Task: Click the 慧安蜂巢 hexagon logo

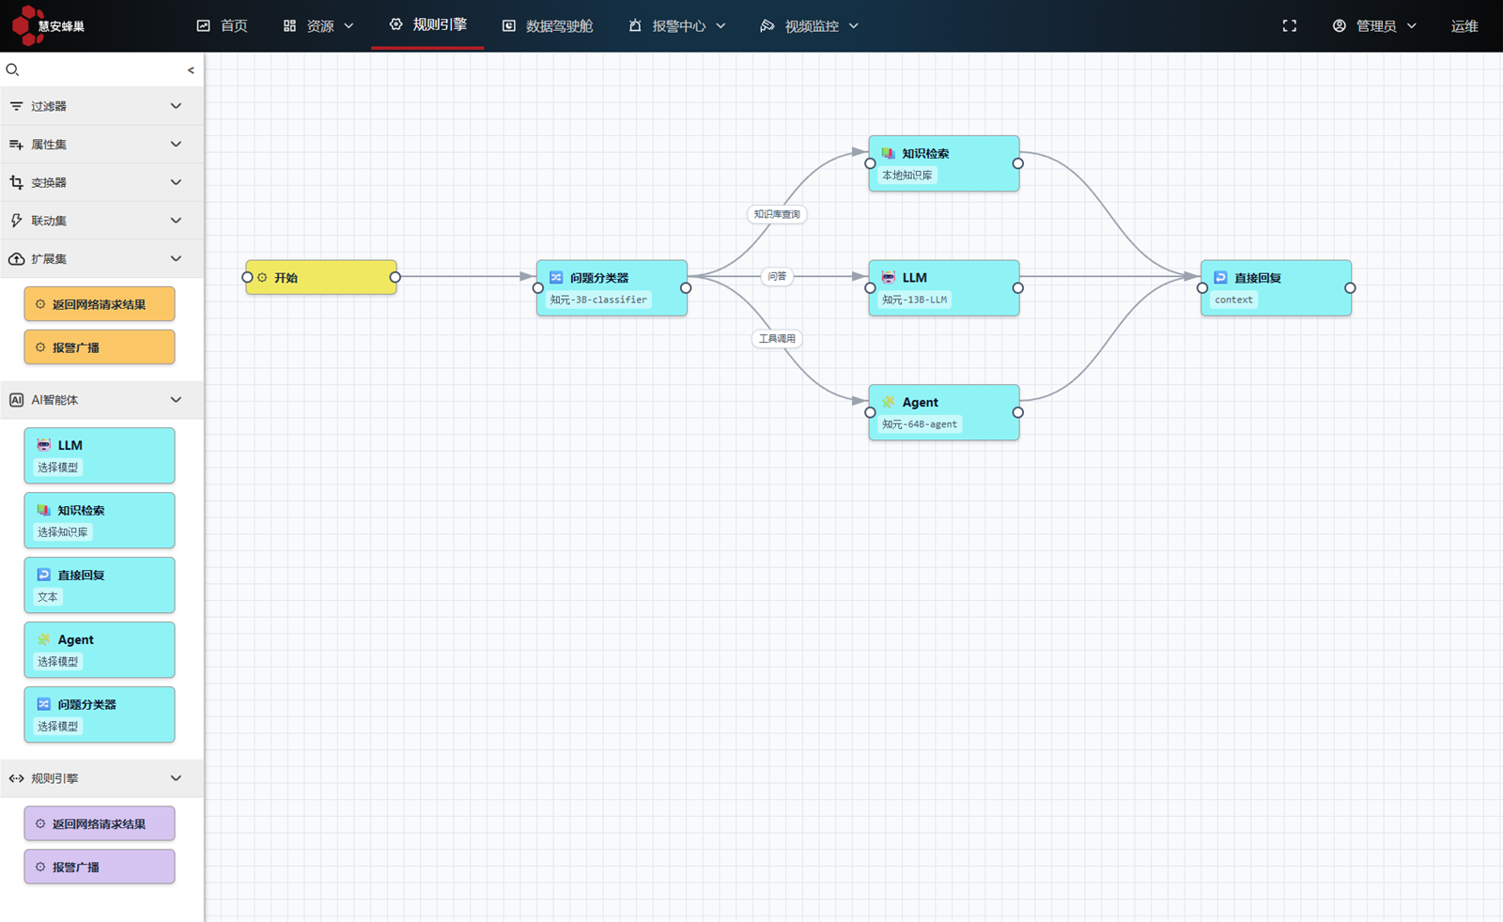Action: pos(24,24)
